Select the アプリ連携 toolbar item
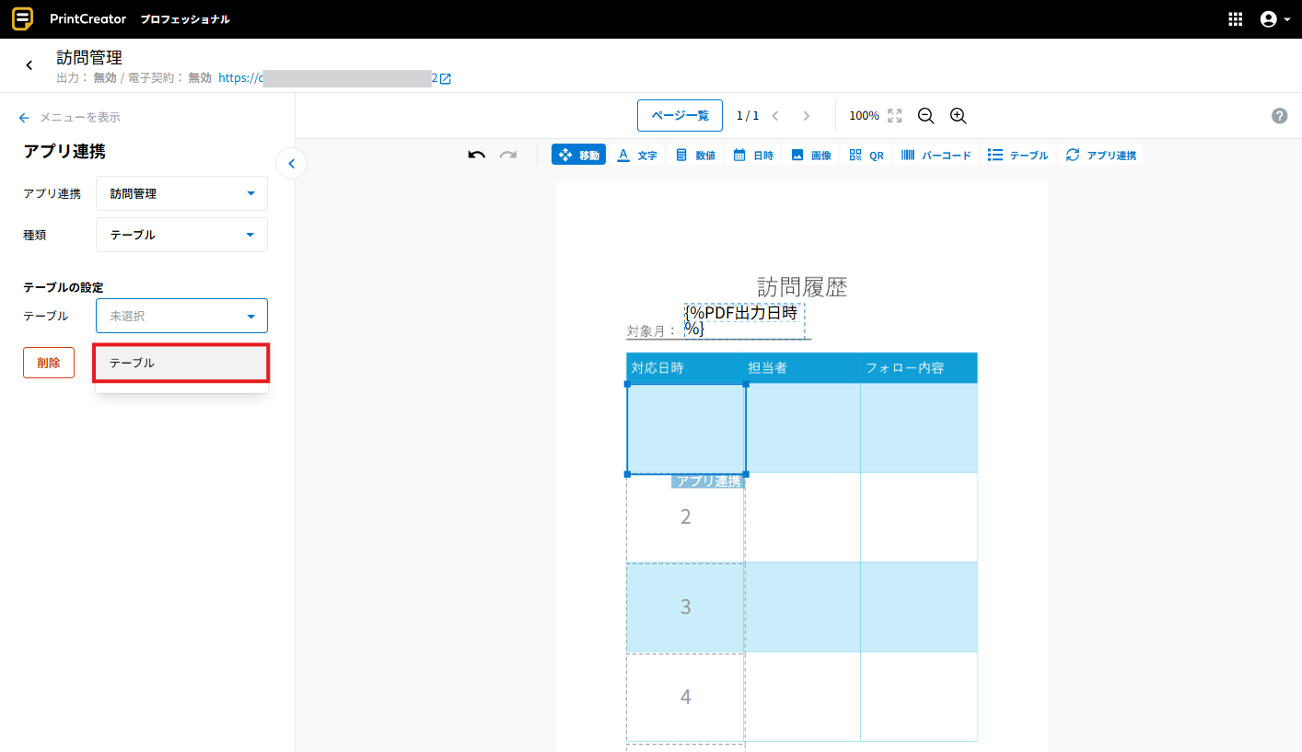This screenshot has height=752, width=1302. pos(1101,155)
